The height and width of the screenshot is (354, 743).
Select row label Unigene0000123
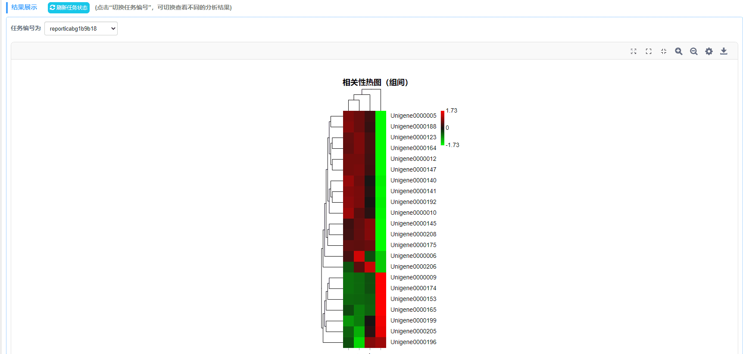(x=413, y=137)
